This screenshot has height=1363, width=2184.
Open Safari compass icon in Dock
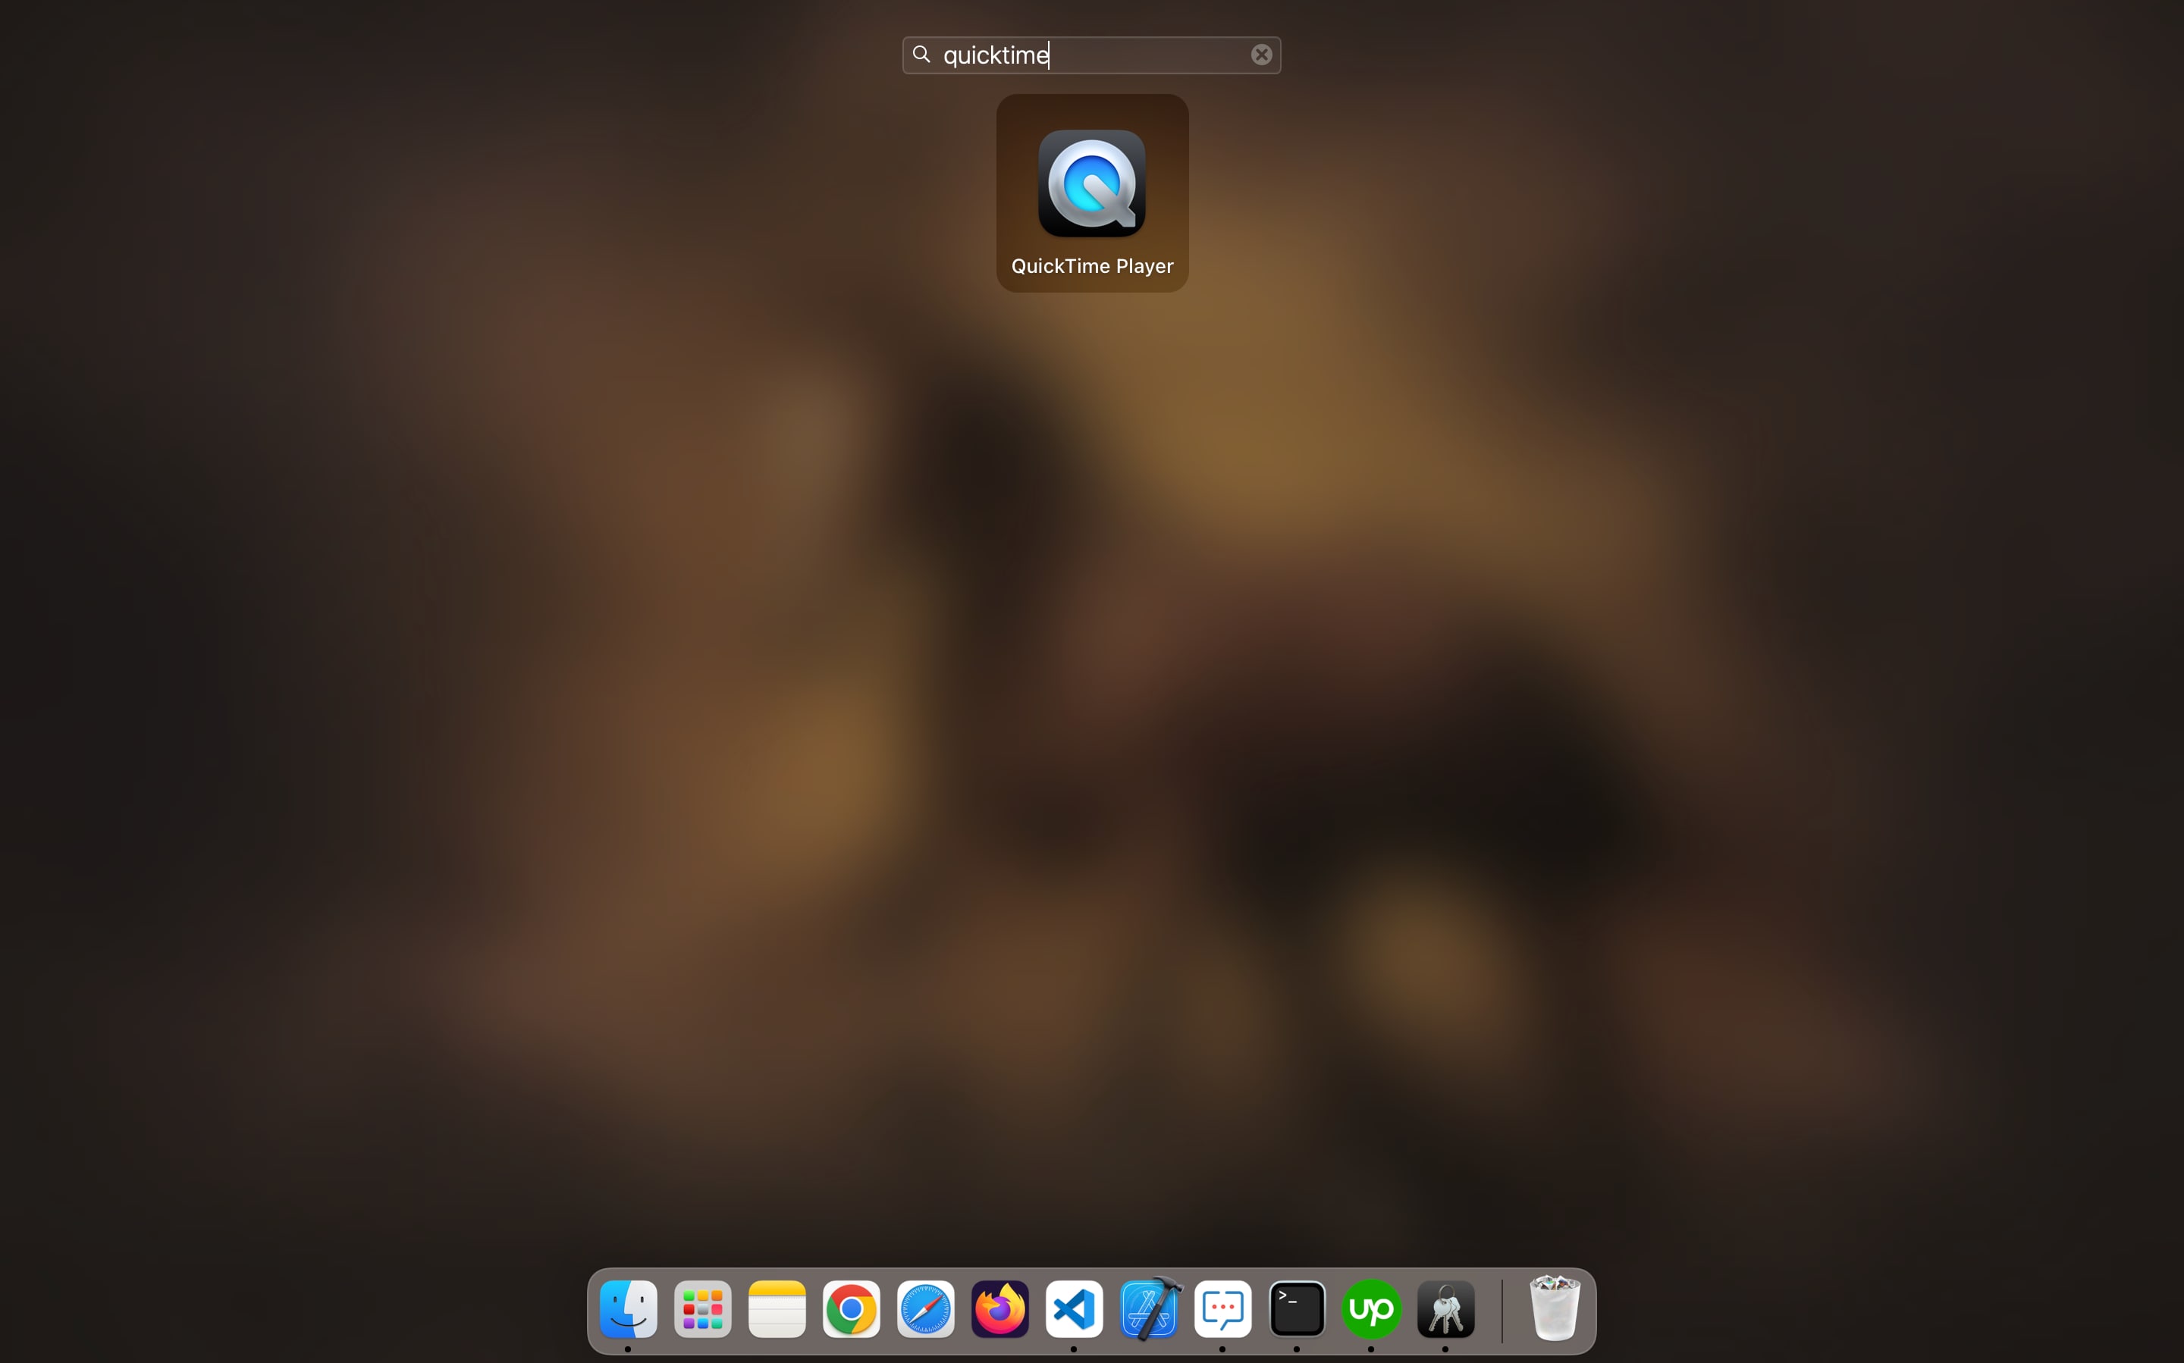click(x=925, y=1308)
